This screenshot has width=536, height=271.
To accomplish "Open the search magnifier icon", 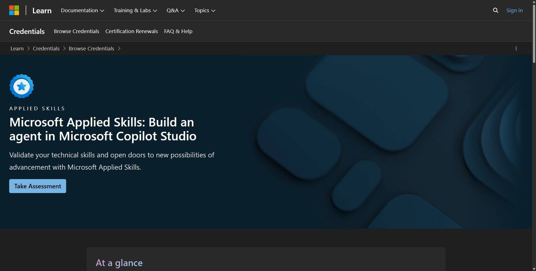I will coord(495,10).
